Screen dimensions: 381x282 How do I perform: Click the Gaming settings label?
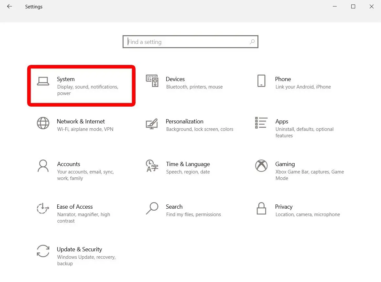(285, 164)
